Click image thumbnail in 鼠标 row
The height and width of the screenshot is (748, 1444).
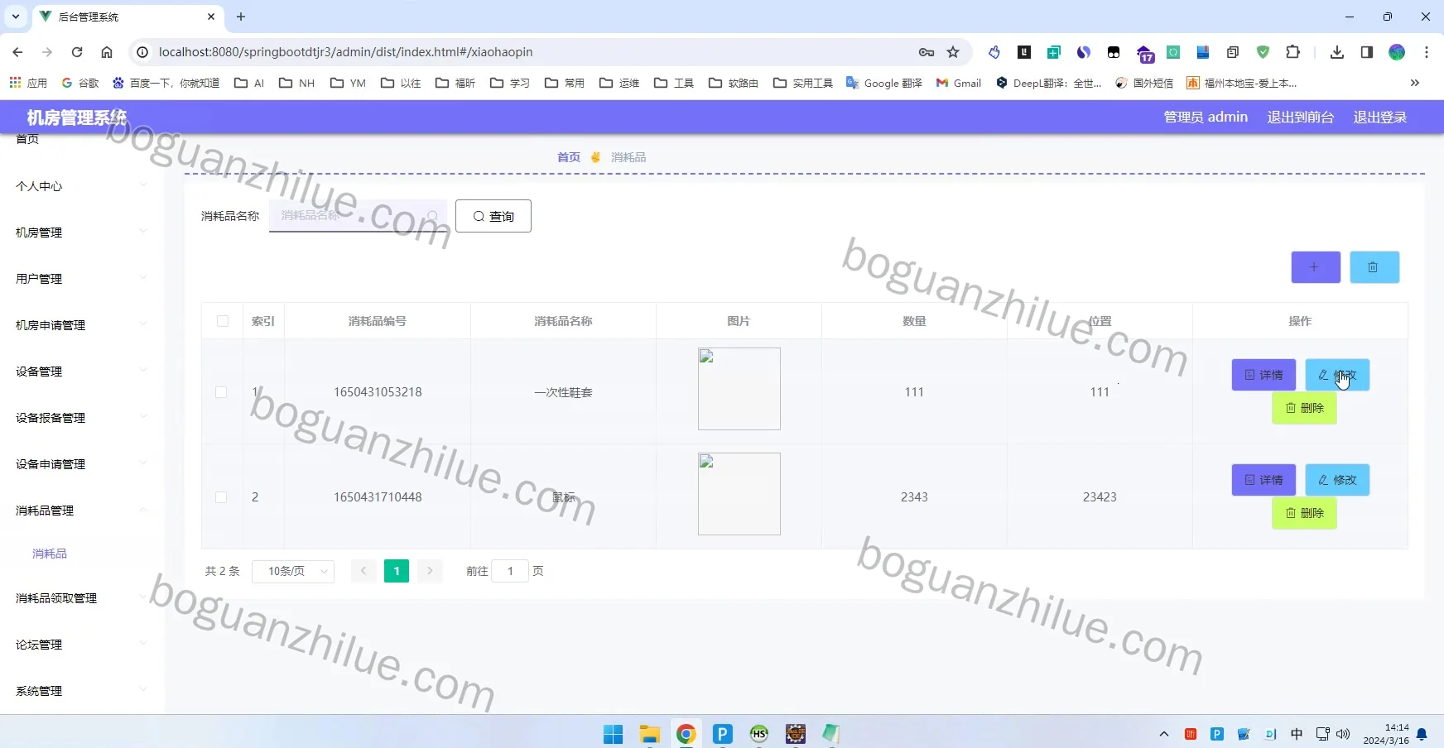(x=739, y=494)
